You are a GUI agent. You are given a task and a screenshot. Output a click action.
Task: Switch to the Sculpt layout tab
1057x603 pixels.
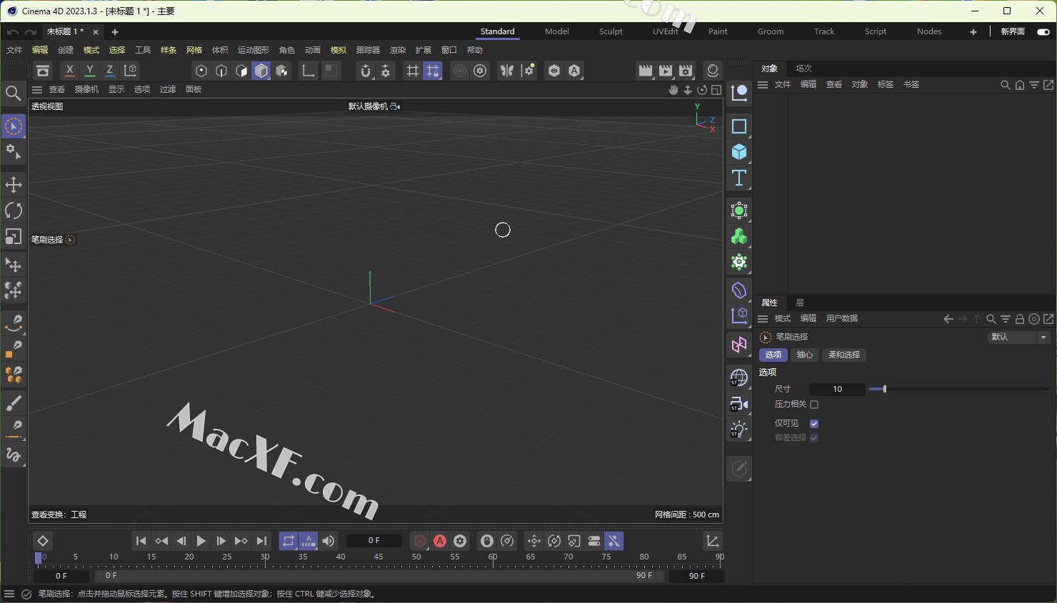611,31
